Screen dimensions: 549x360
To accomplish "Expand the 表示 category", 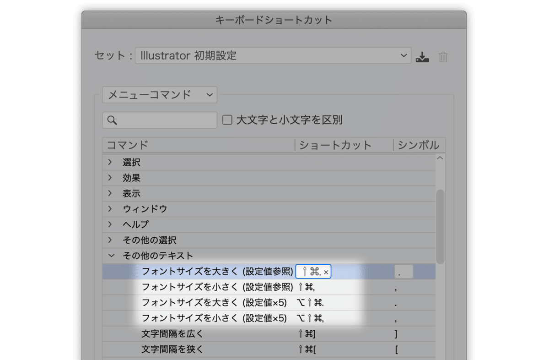I will pos(110,193).
